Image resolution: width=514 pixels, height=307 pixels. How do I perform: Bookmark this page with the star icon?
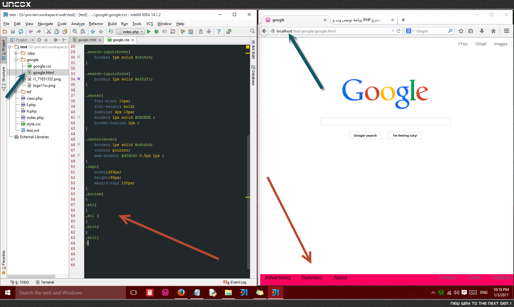pyautogui.click(x=461, y=31)
